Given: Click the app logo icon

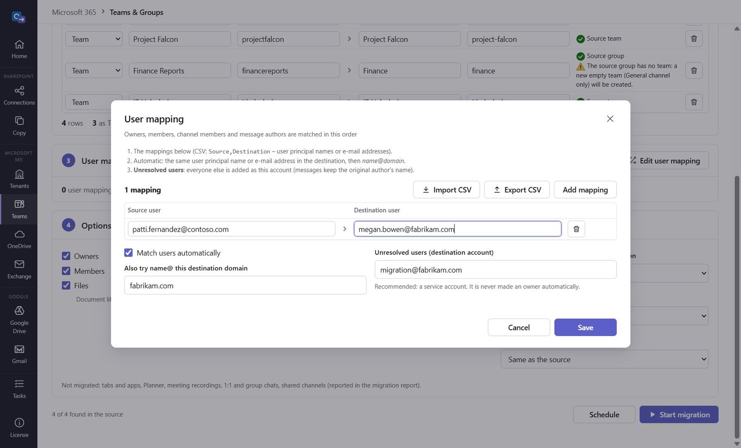Looking at the screenshot, I should point(19,18).
